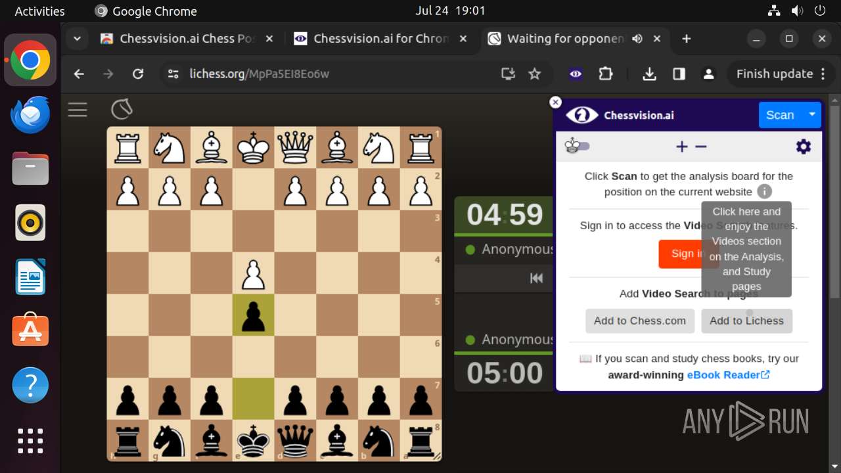
Task: Open the Extensions puzzle menu
Action: (x=605, y=74)
